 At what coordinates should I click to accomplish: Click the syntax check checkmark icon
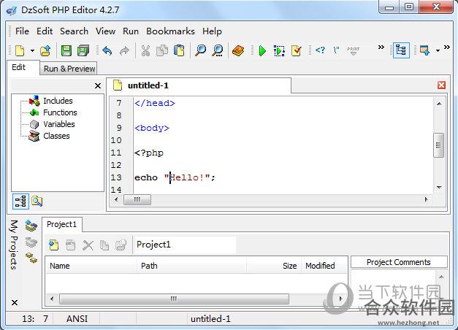tap(296, 51)
